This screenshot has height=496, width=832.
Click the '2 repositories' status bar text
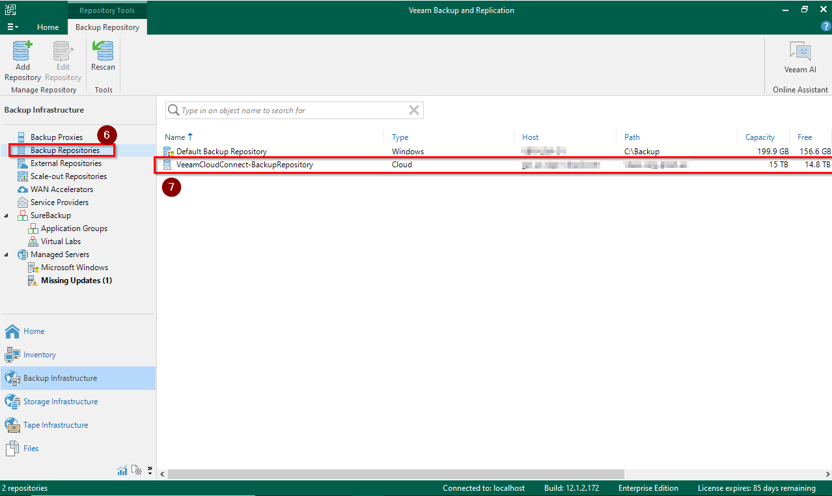(25, 488)
